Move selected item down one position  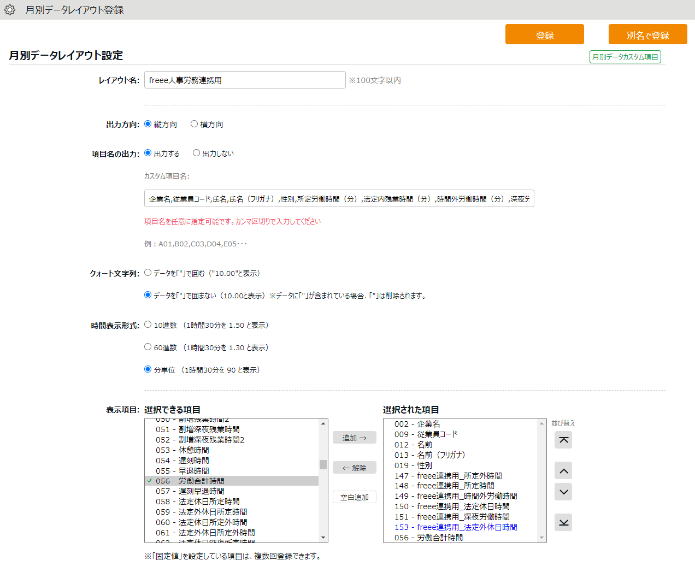563,492
